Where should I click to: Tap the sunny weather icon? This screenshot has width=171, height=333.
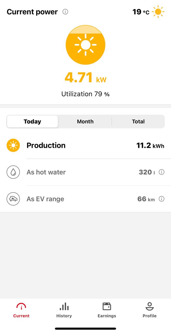tap(158, 12)
